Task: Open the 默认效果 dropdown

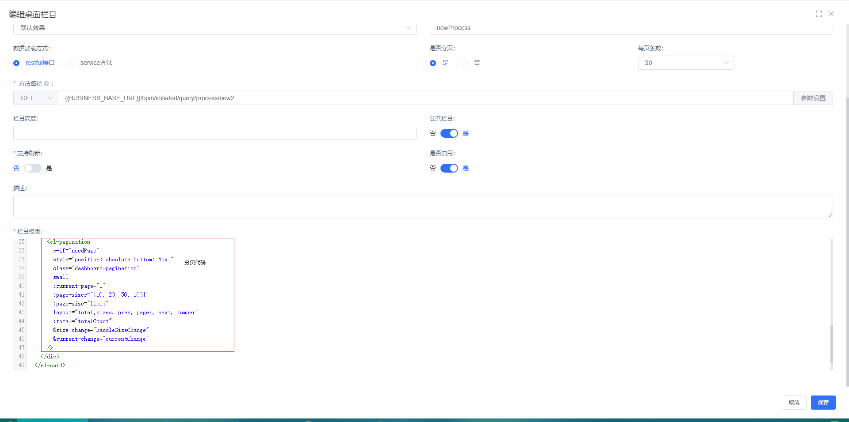Action: coord(214,28)
